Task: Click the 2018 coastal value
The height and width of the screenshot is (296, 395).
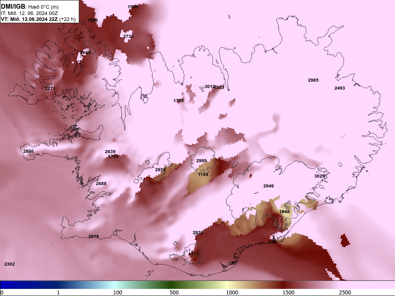Action: (94, 236)
